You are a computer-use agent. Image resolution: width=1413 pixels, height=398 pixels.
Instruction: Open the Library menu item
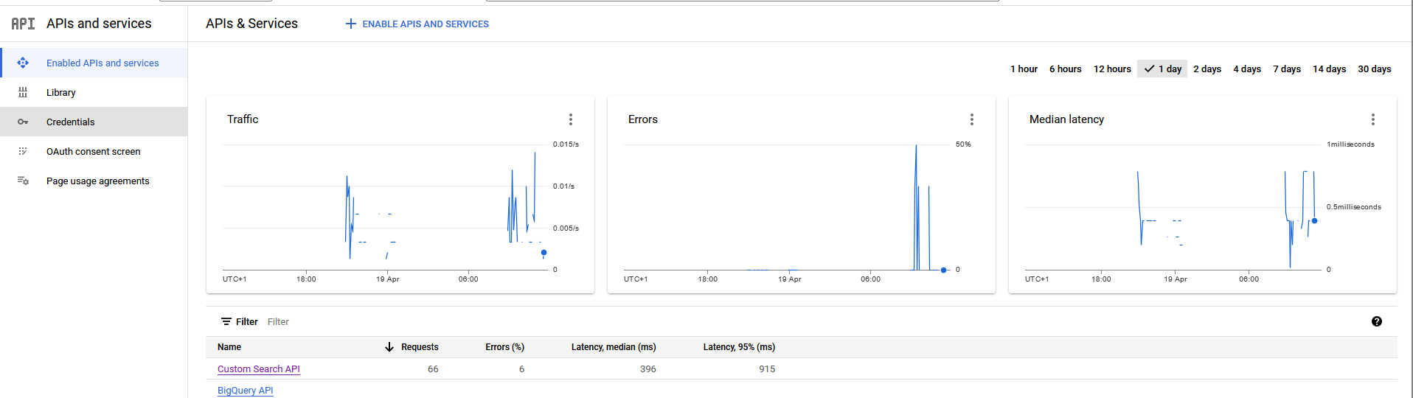click(94, 92)
